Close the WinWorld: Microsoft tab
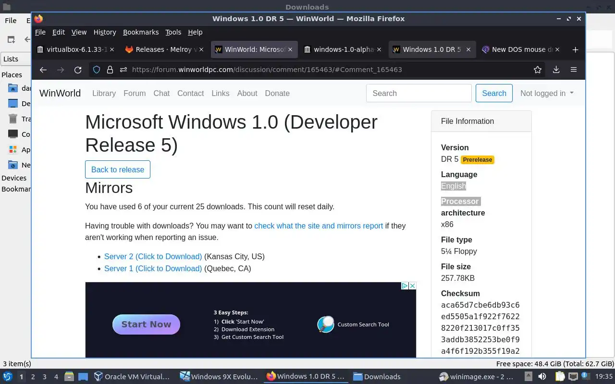 pos(290,49)
